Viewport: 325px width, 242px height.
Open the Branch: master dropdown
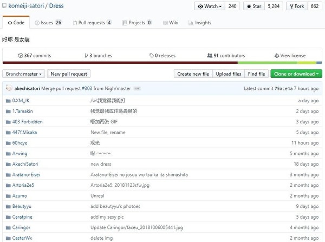point(23,74)
